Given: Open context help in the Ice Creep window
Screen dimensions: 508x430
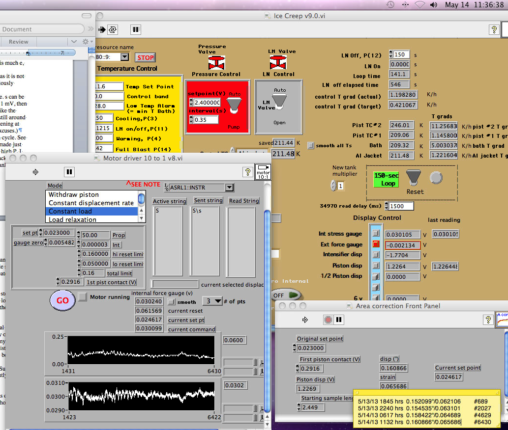Looking at the screenshot, I should coord(494,29).
